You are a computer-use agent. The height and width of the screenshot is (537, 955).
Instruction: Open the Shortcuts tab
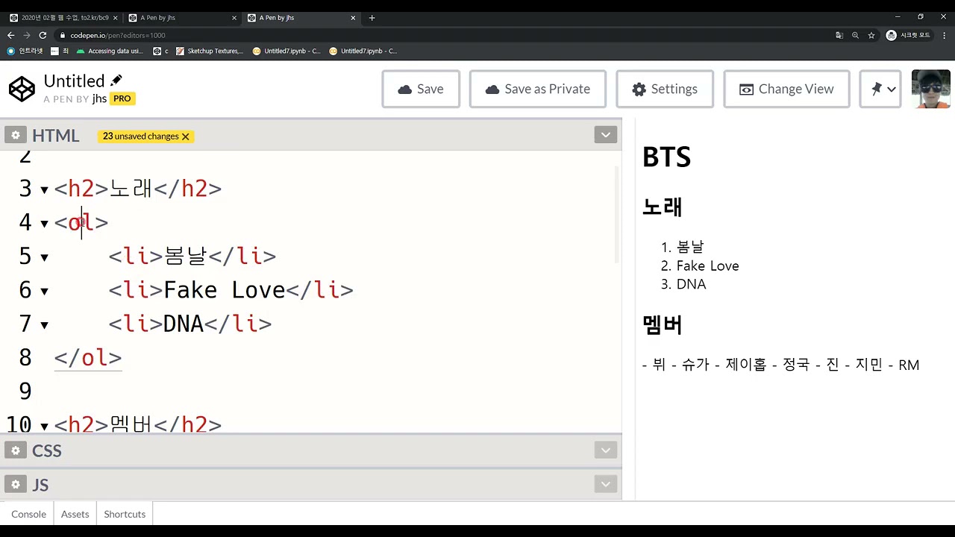[x=125, y=514]
